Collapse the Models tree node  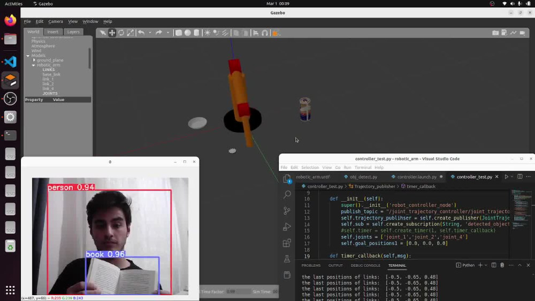[28, 56]
